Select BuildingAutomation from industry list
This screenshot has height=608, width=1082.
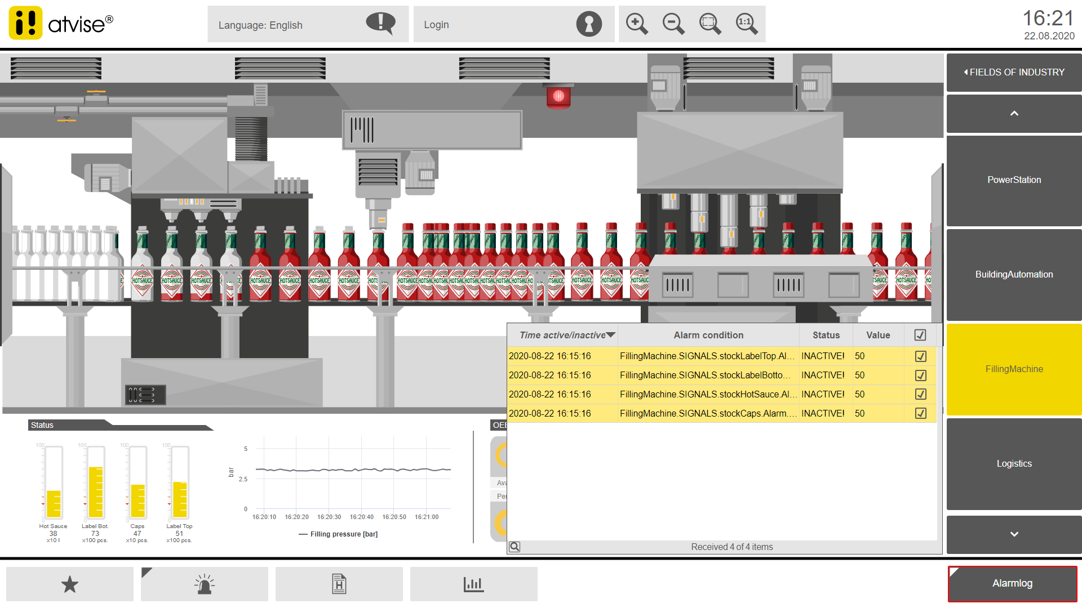(x=1014, y=275)
